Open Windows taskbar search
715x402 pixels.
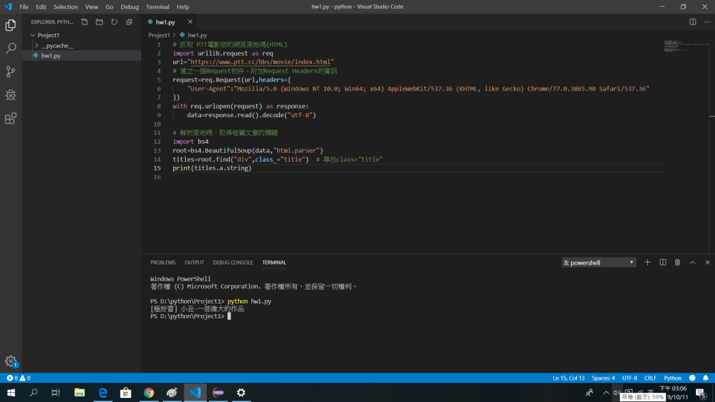tap(34, 392)
